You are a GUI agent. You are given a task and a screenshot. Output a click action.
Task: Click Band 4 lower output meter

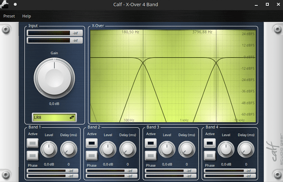pos(230,176)
